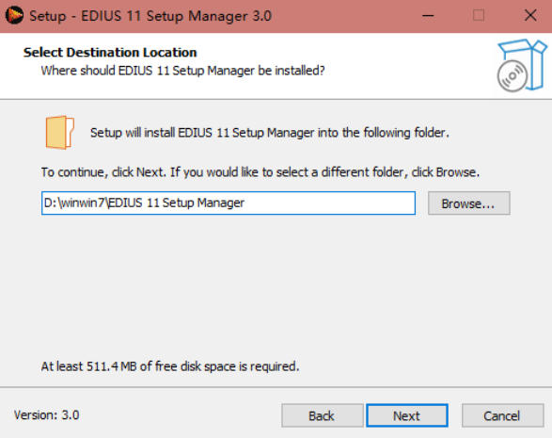Click the orange folder icon
Viewport: 552px width, 438px height.
coord(59,132)
